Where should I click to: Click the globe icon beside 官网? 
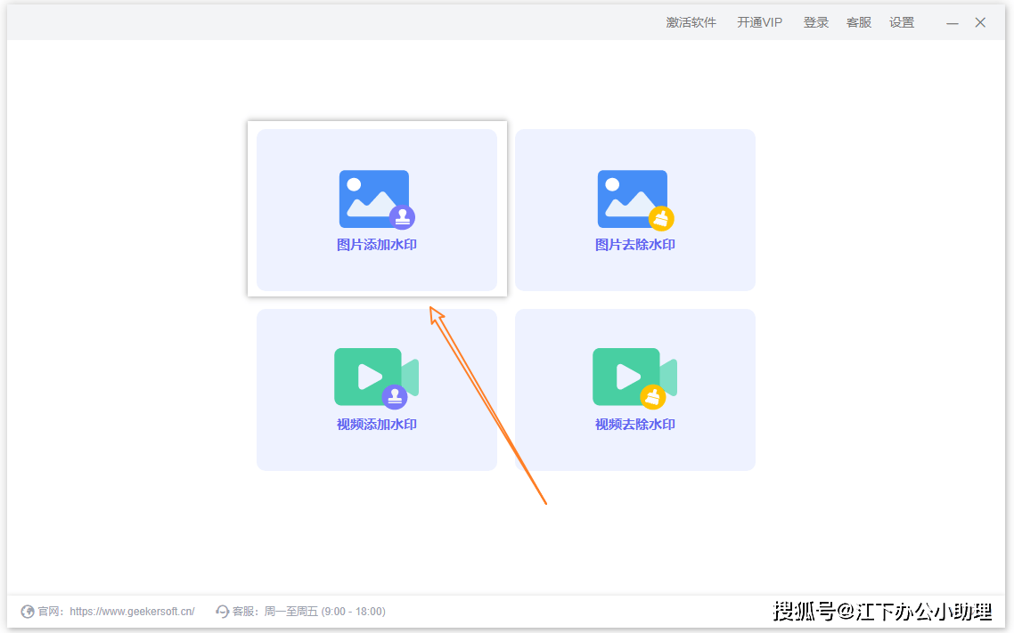click(28, 612)
